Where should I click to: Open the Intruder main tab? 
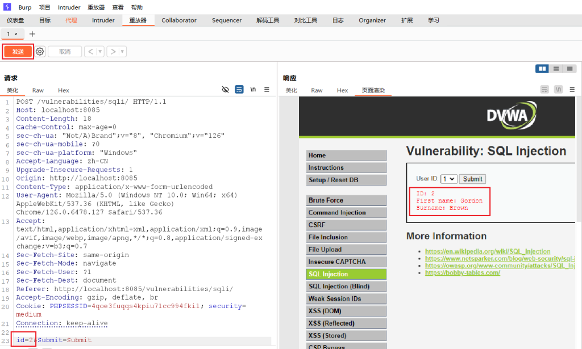point(103,20)
